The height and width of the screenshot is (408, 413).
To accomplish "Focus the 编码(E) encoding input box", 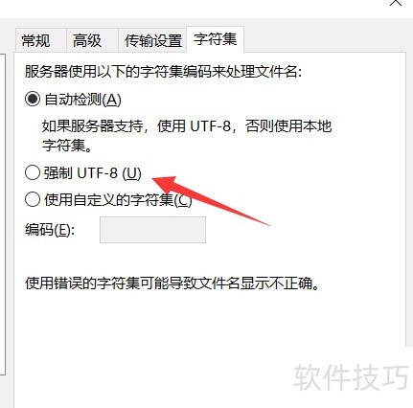I will point(152,230).
